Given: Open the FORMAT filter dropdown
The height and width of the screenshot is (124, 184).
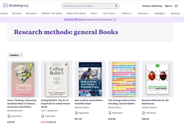Looking at the screenshot, I should pyautogui.click(x=15, y=55).
